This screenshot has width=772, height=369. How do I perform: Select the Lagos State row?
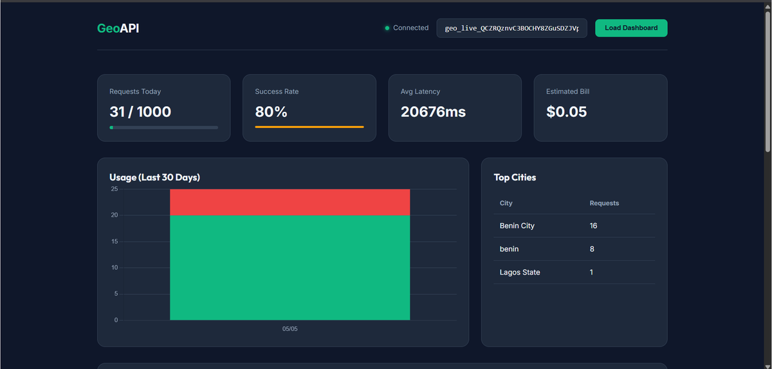click(574, 272)
